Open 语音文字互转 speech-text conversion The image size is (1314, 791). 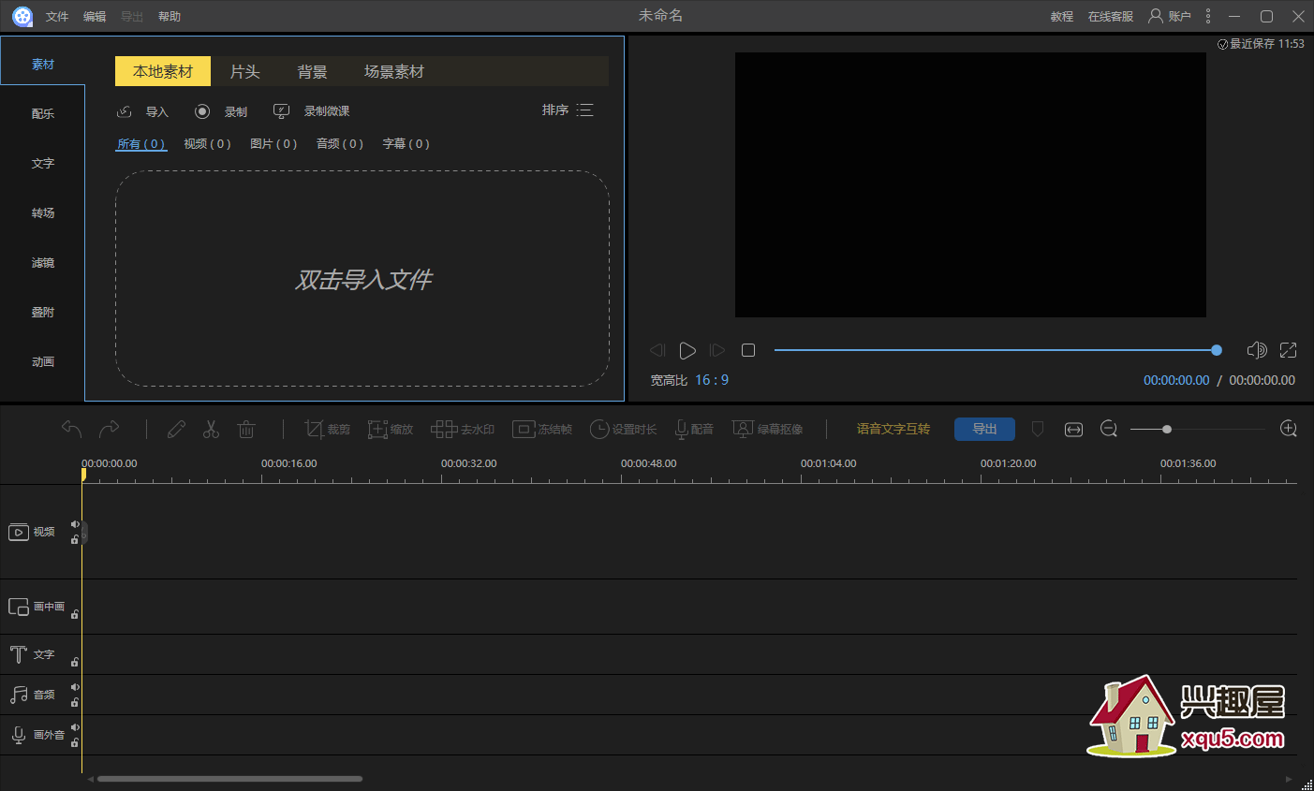[x=893, y=429]
